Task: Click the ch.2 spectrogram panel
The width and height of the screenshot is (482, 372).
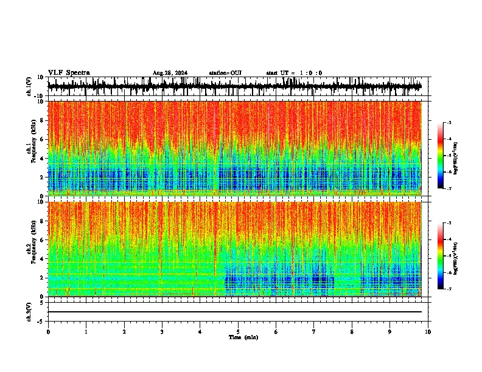Action: click(x=234, y=249)
